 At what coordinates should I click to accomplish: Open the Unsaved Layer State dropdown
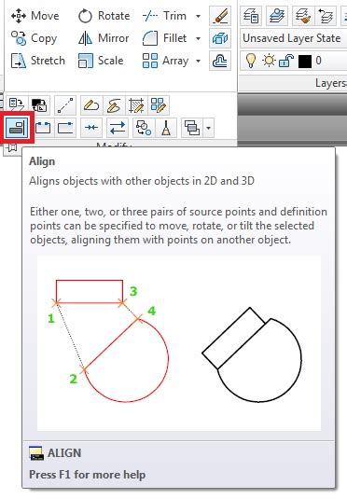point(294,38)
